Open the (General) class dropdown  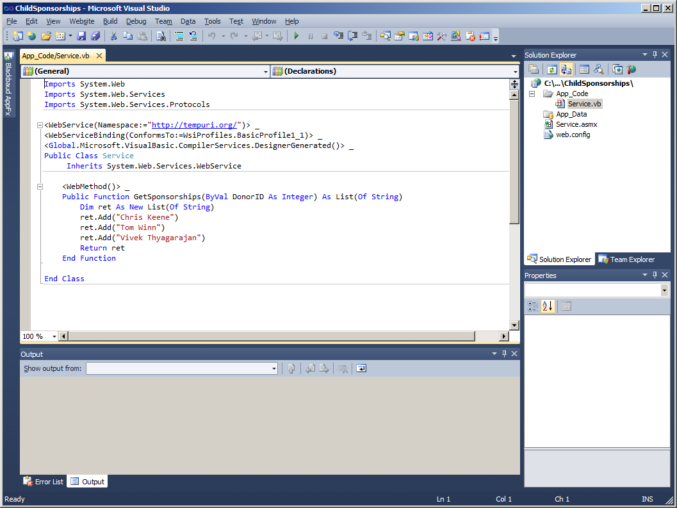[x=266, y=72]
